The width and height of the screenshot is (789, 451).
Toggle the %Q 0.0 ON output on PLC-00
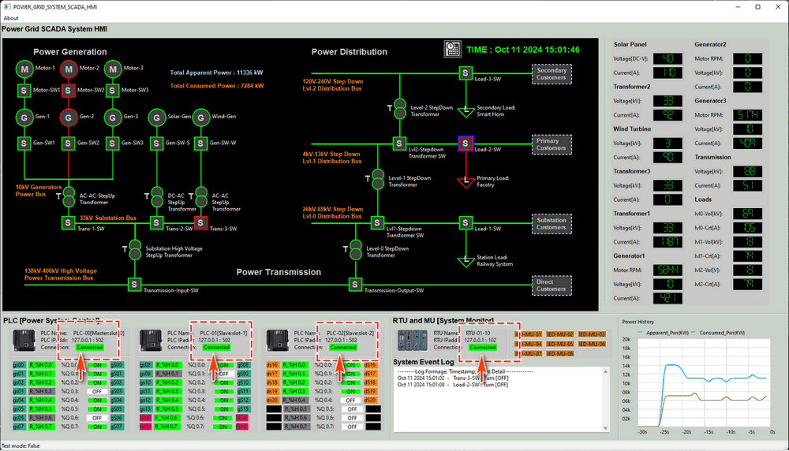(96, 365)
